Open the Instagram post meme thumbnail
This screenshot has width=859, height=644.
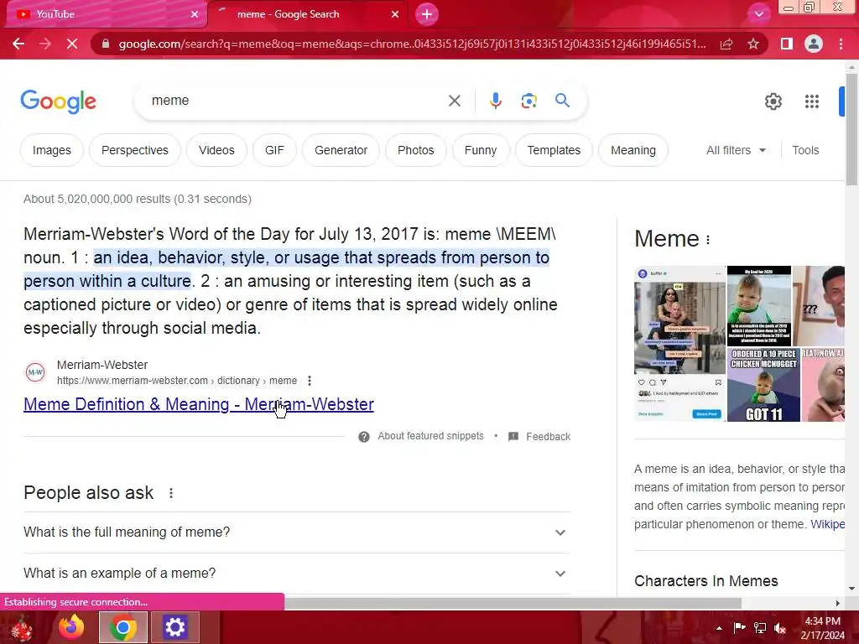coord(679,344)
